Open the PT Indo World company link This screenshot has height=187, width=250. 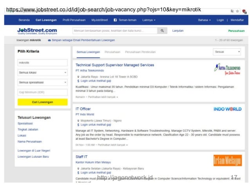click(85, 114)
